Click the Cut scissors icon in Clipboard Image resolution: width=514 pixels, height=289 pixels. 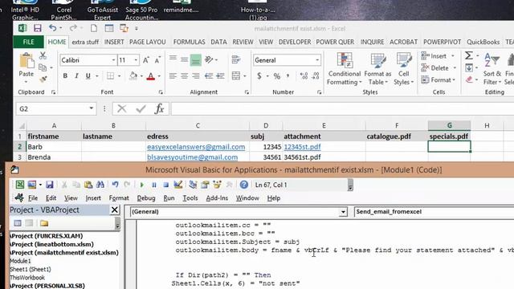(43, 55)
